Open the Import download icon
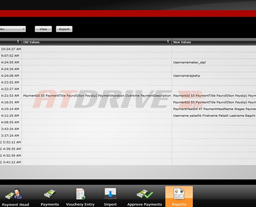This screenshot has width=256, height=207. [110, 193]
